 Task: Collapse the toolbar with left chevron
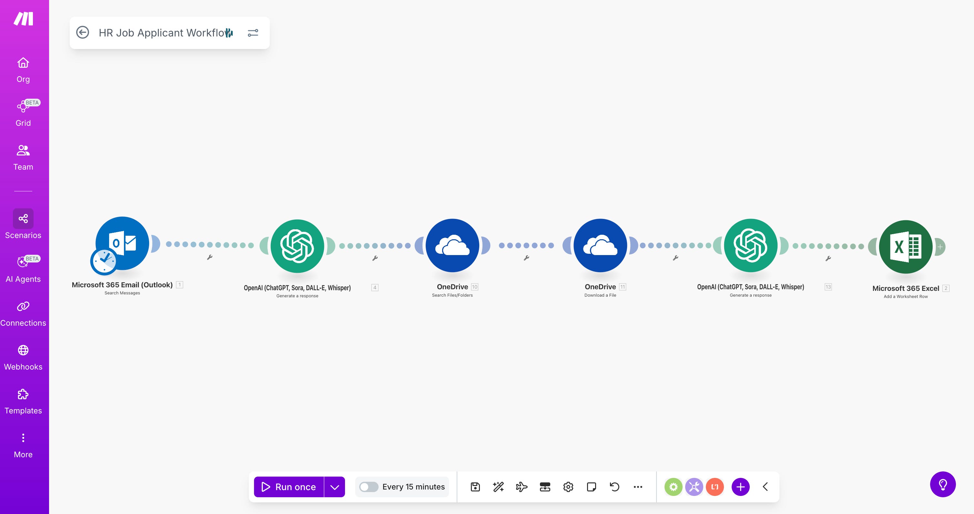765,487
